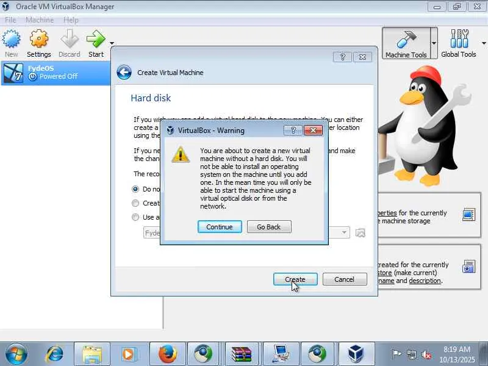Screen dimensions: 488x366
Task: Expand the Global Tools dropdown arrow
Action: pyautogui.click(x=484, y=43)
